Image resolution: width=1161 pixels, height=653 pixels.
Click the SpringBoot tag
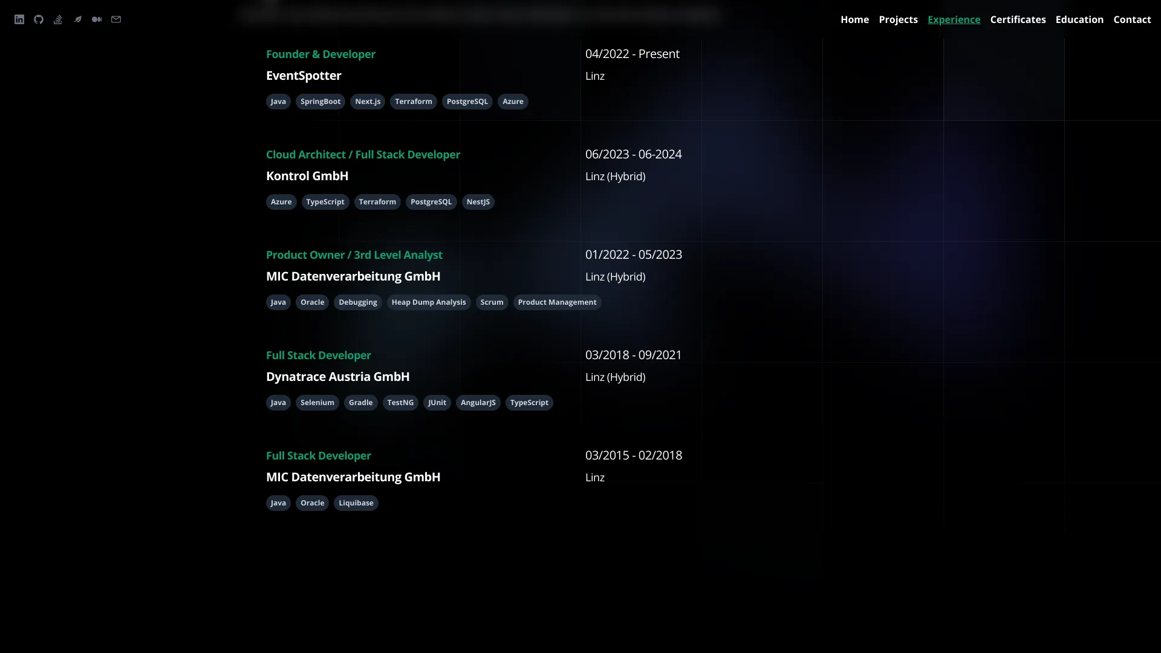pyautogui.click(x=320, y=102)
